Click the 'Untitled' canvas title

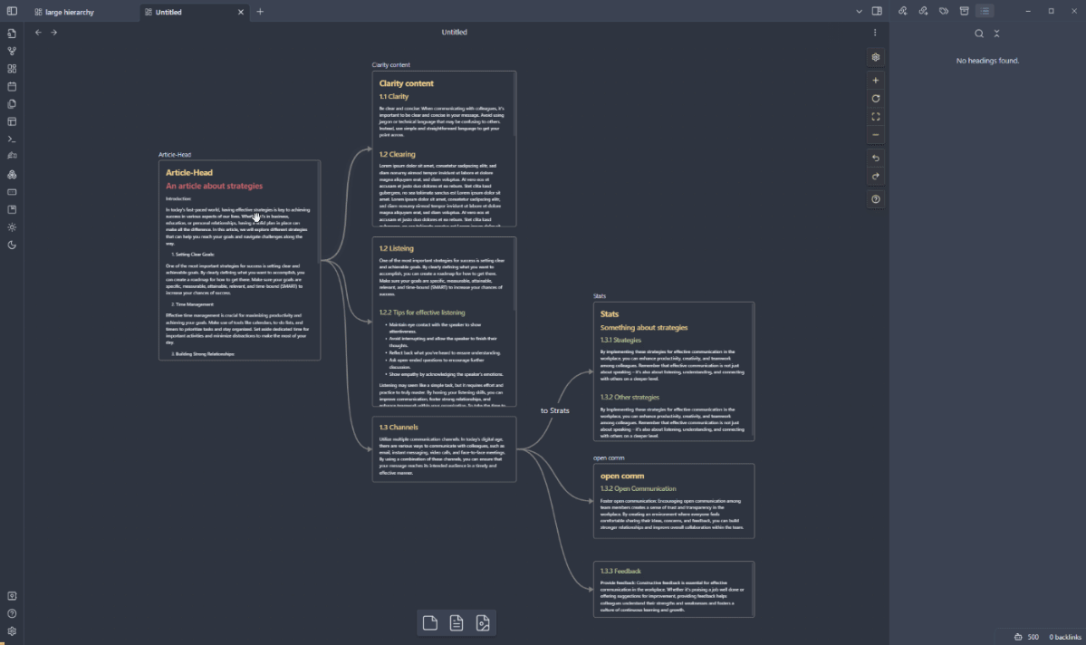(x=455, y=32)
